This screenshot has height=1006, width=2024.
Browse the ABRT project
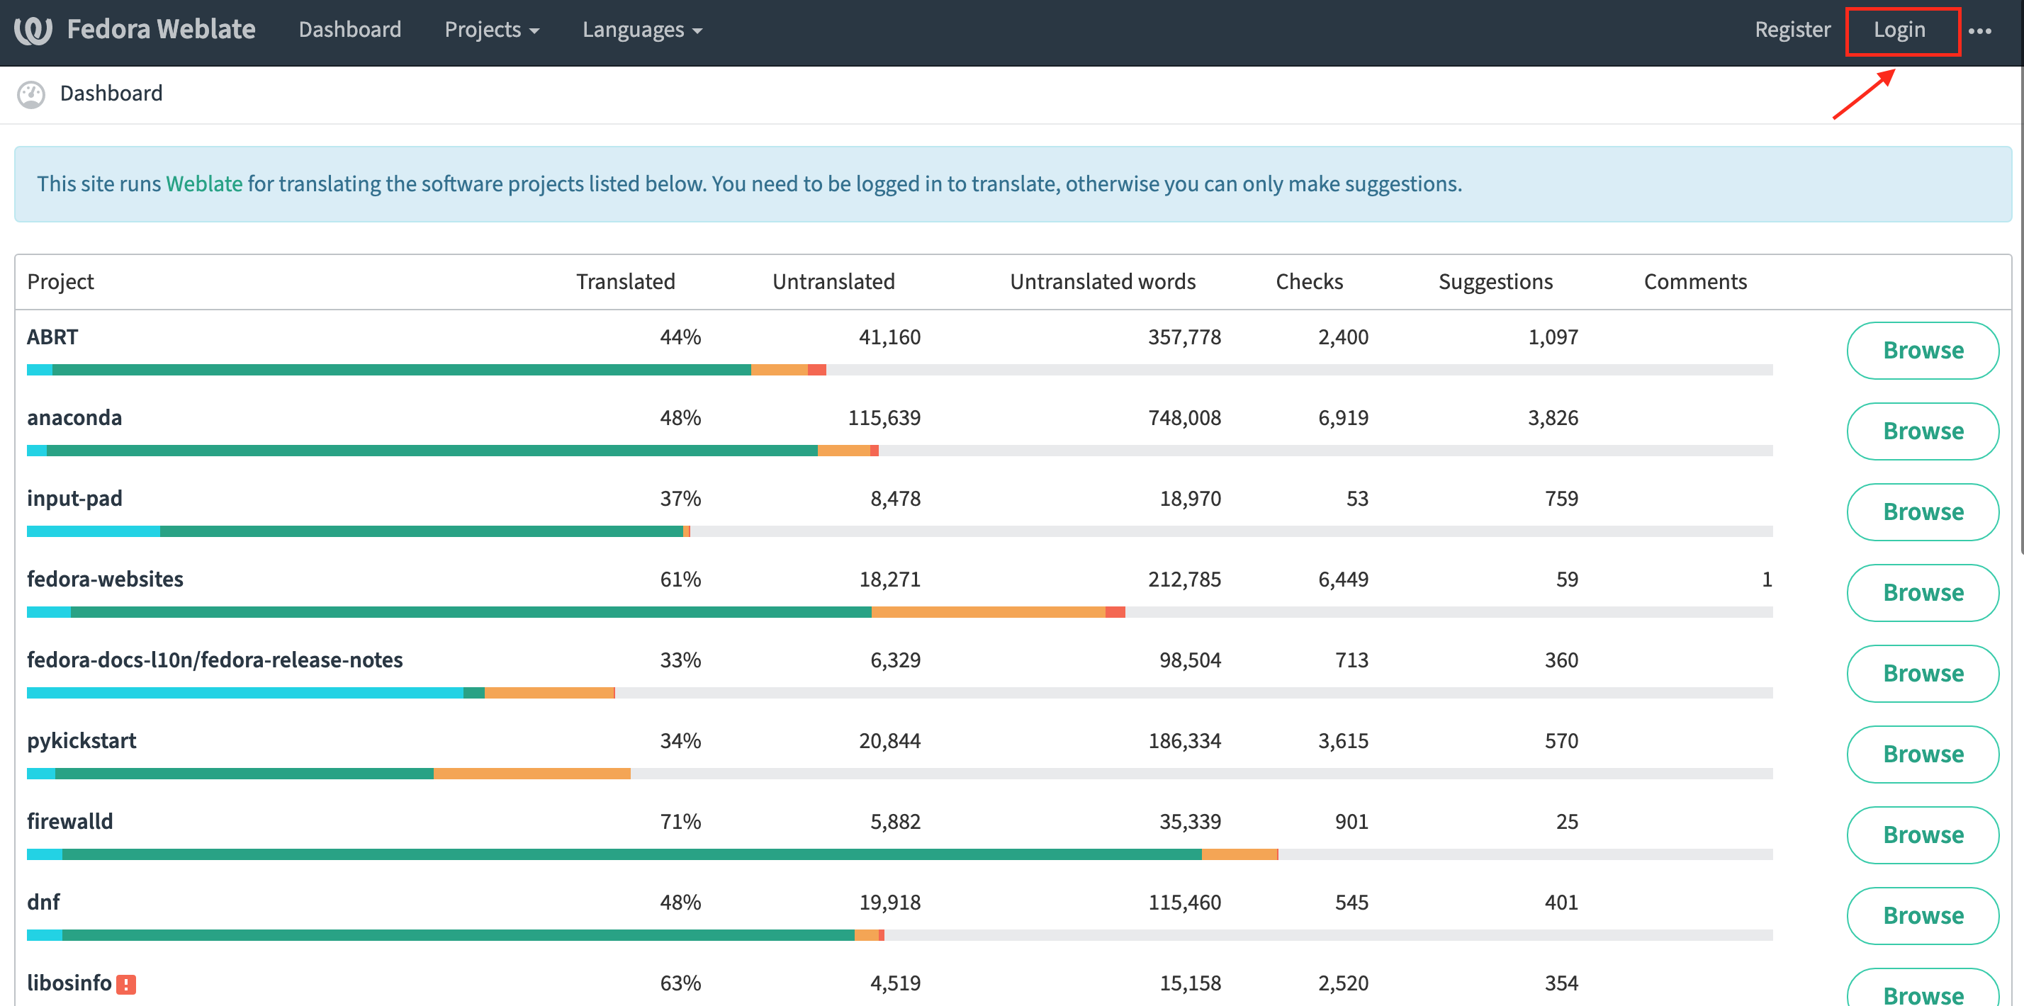(1923, 350)
